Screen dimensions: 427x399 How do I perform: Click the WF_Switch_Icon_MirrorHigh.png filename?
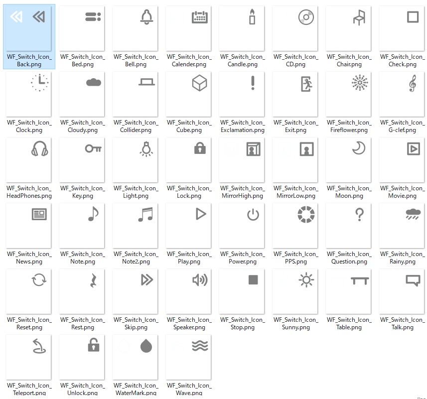pyautogui.click(x=242, y=192)
